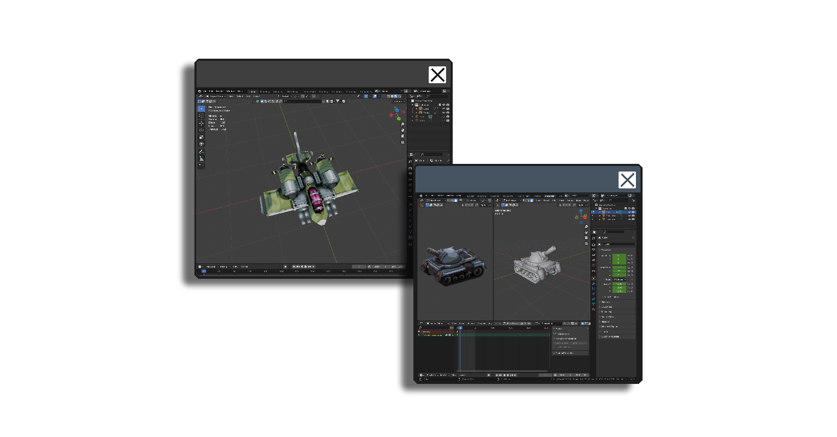Hide third object via eye in tank outliner

(629, 219)
